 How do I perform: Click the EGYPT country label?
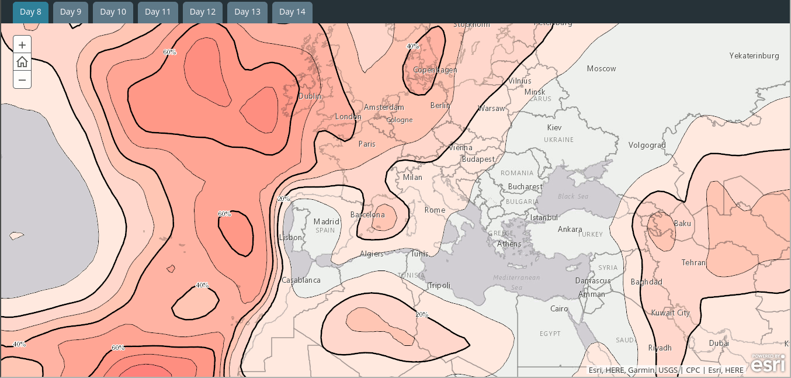(x=550, y=334)
